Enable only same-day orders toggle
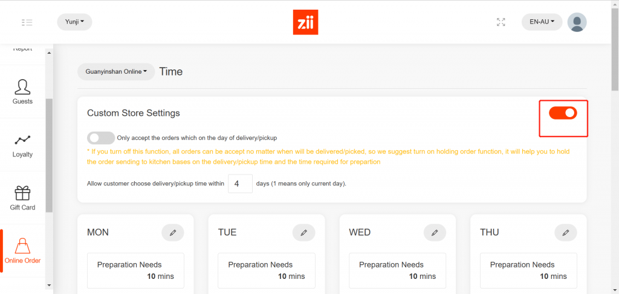This screenshot has width=619, height=294. tap(100, 138)
